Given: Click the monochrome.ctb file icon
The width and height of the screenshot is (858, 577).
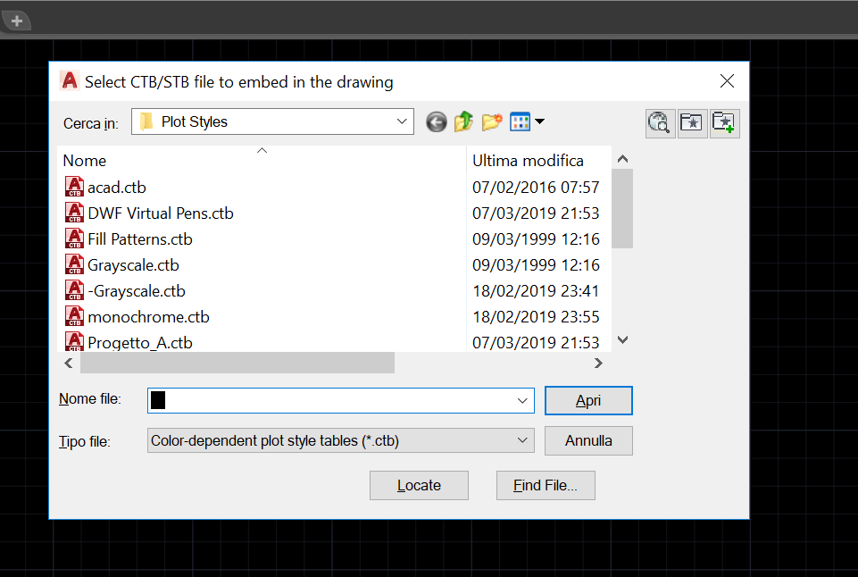Looking at the screenshot, I should [74, 316].
